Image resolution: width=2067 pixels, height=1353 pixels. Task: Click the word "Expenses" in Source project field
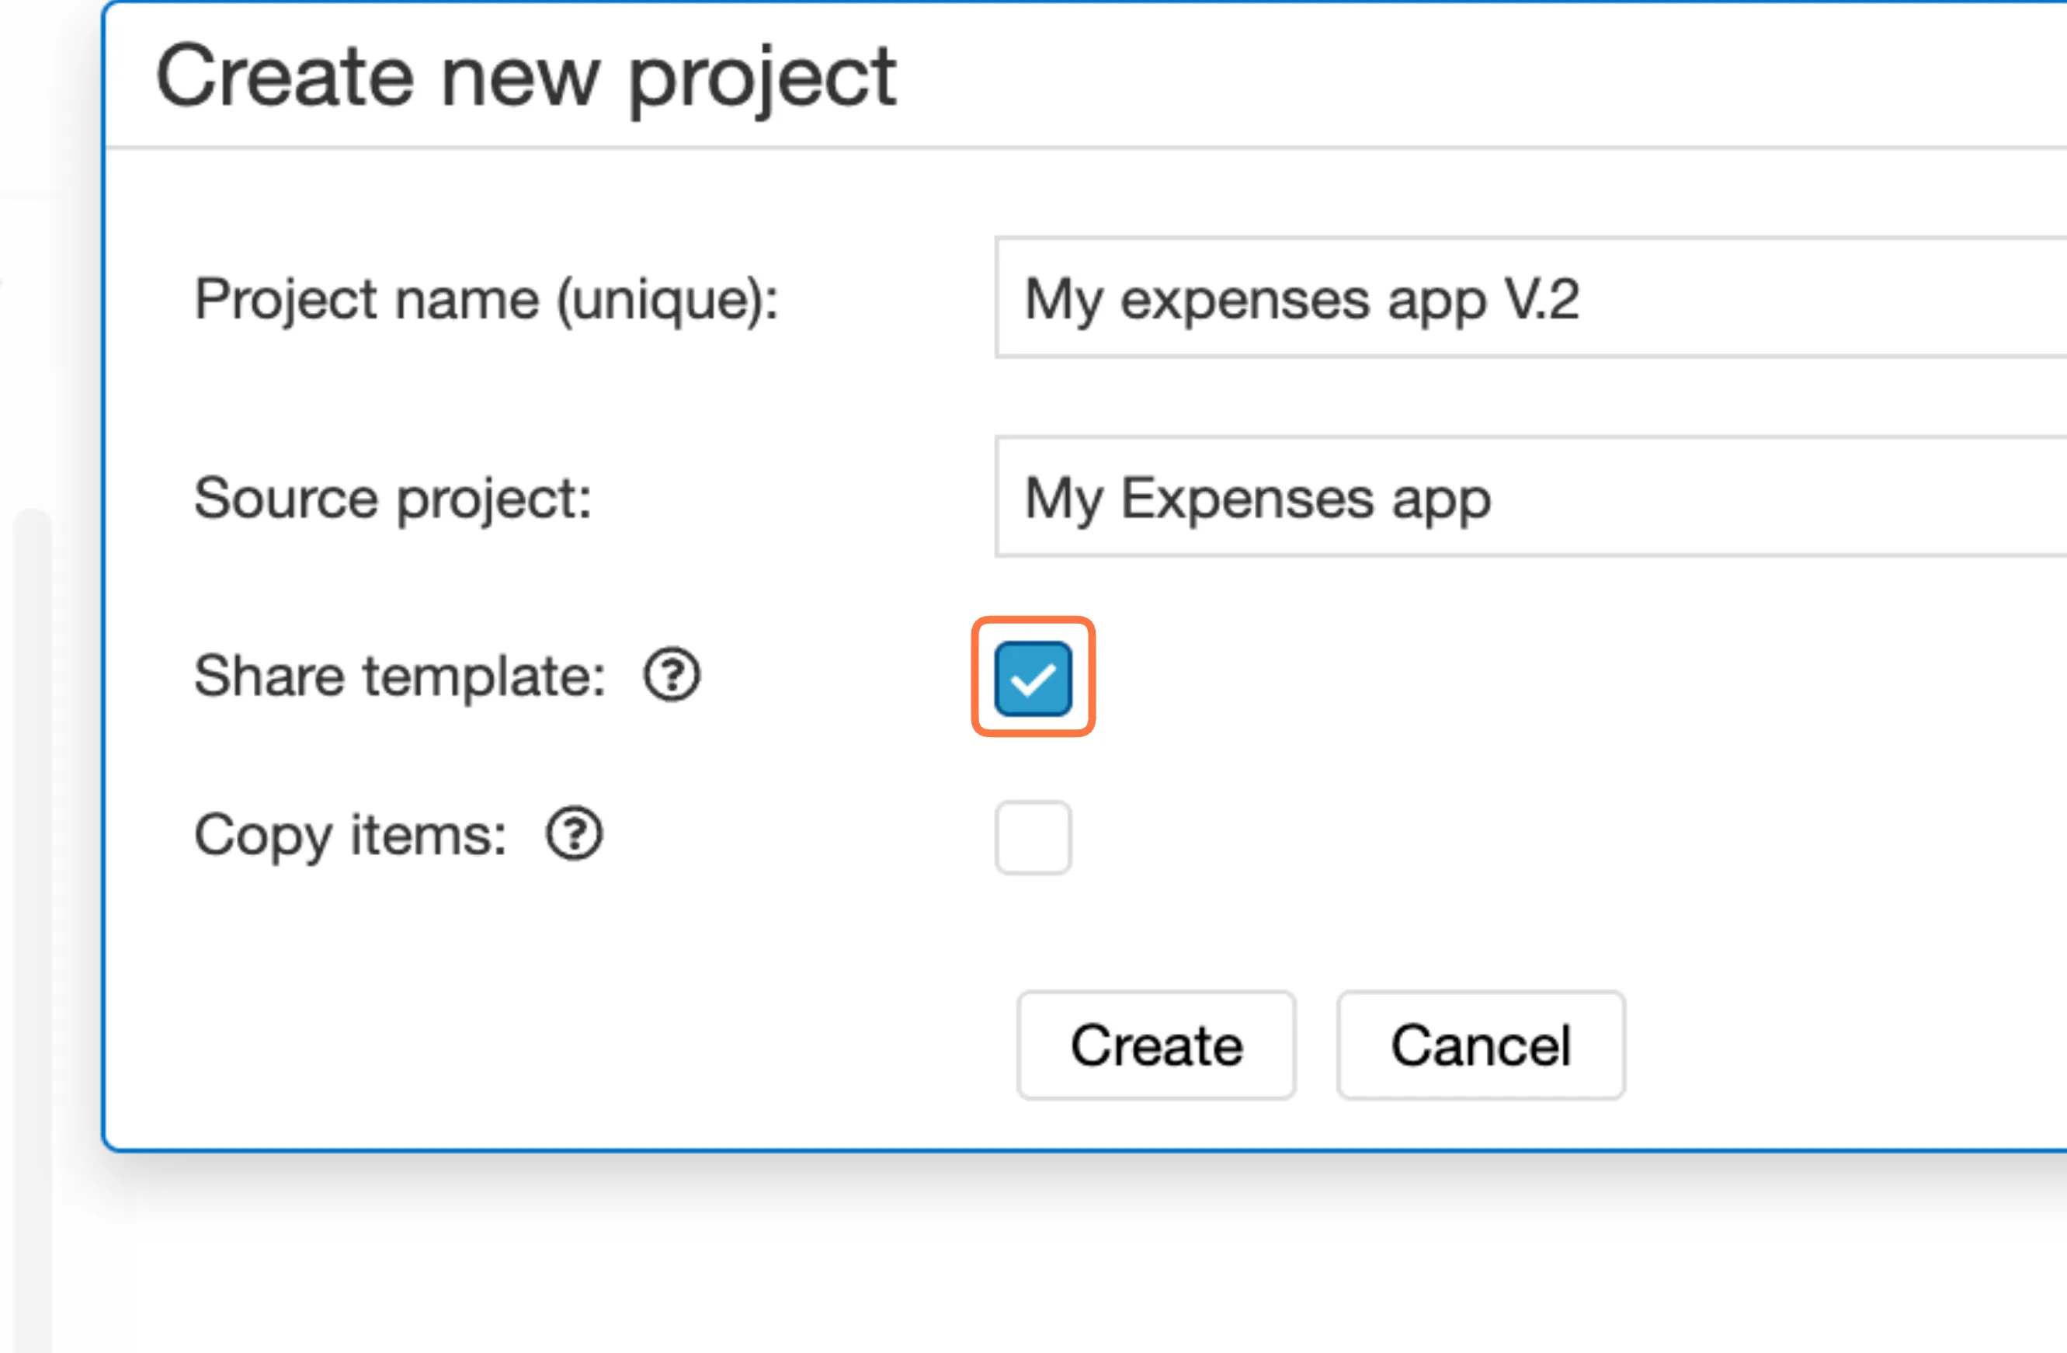(1247, 499)
